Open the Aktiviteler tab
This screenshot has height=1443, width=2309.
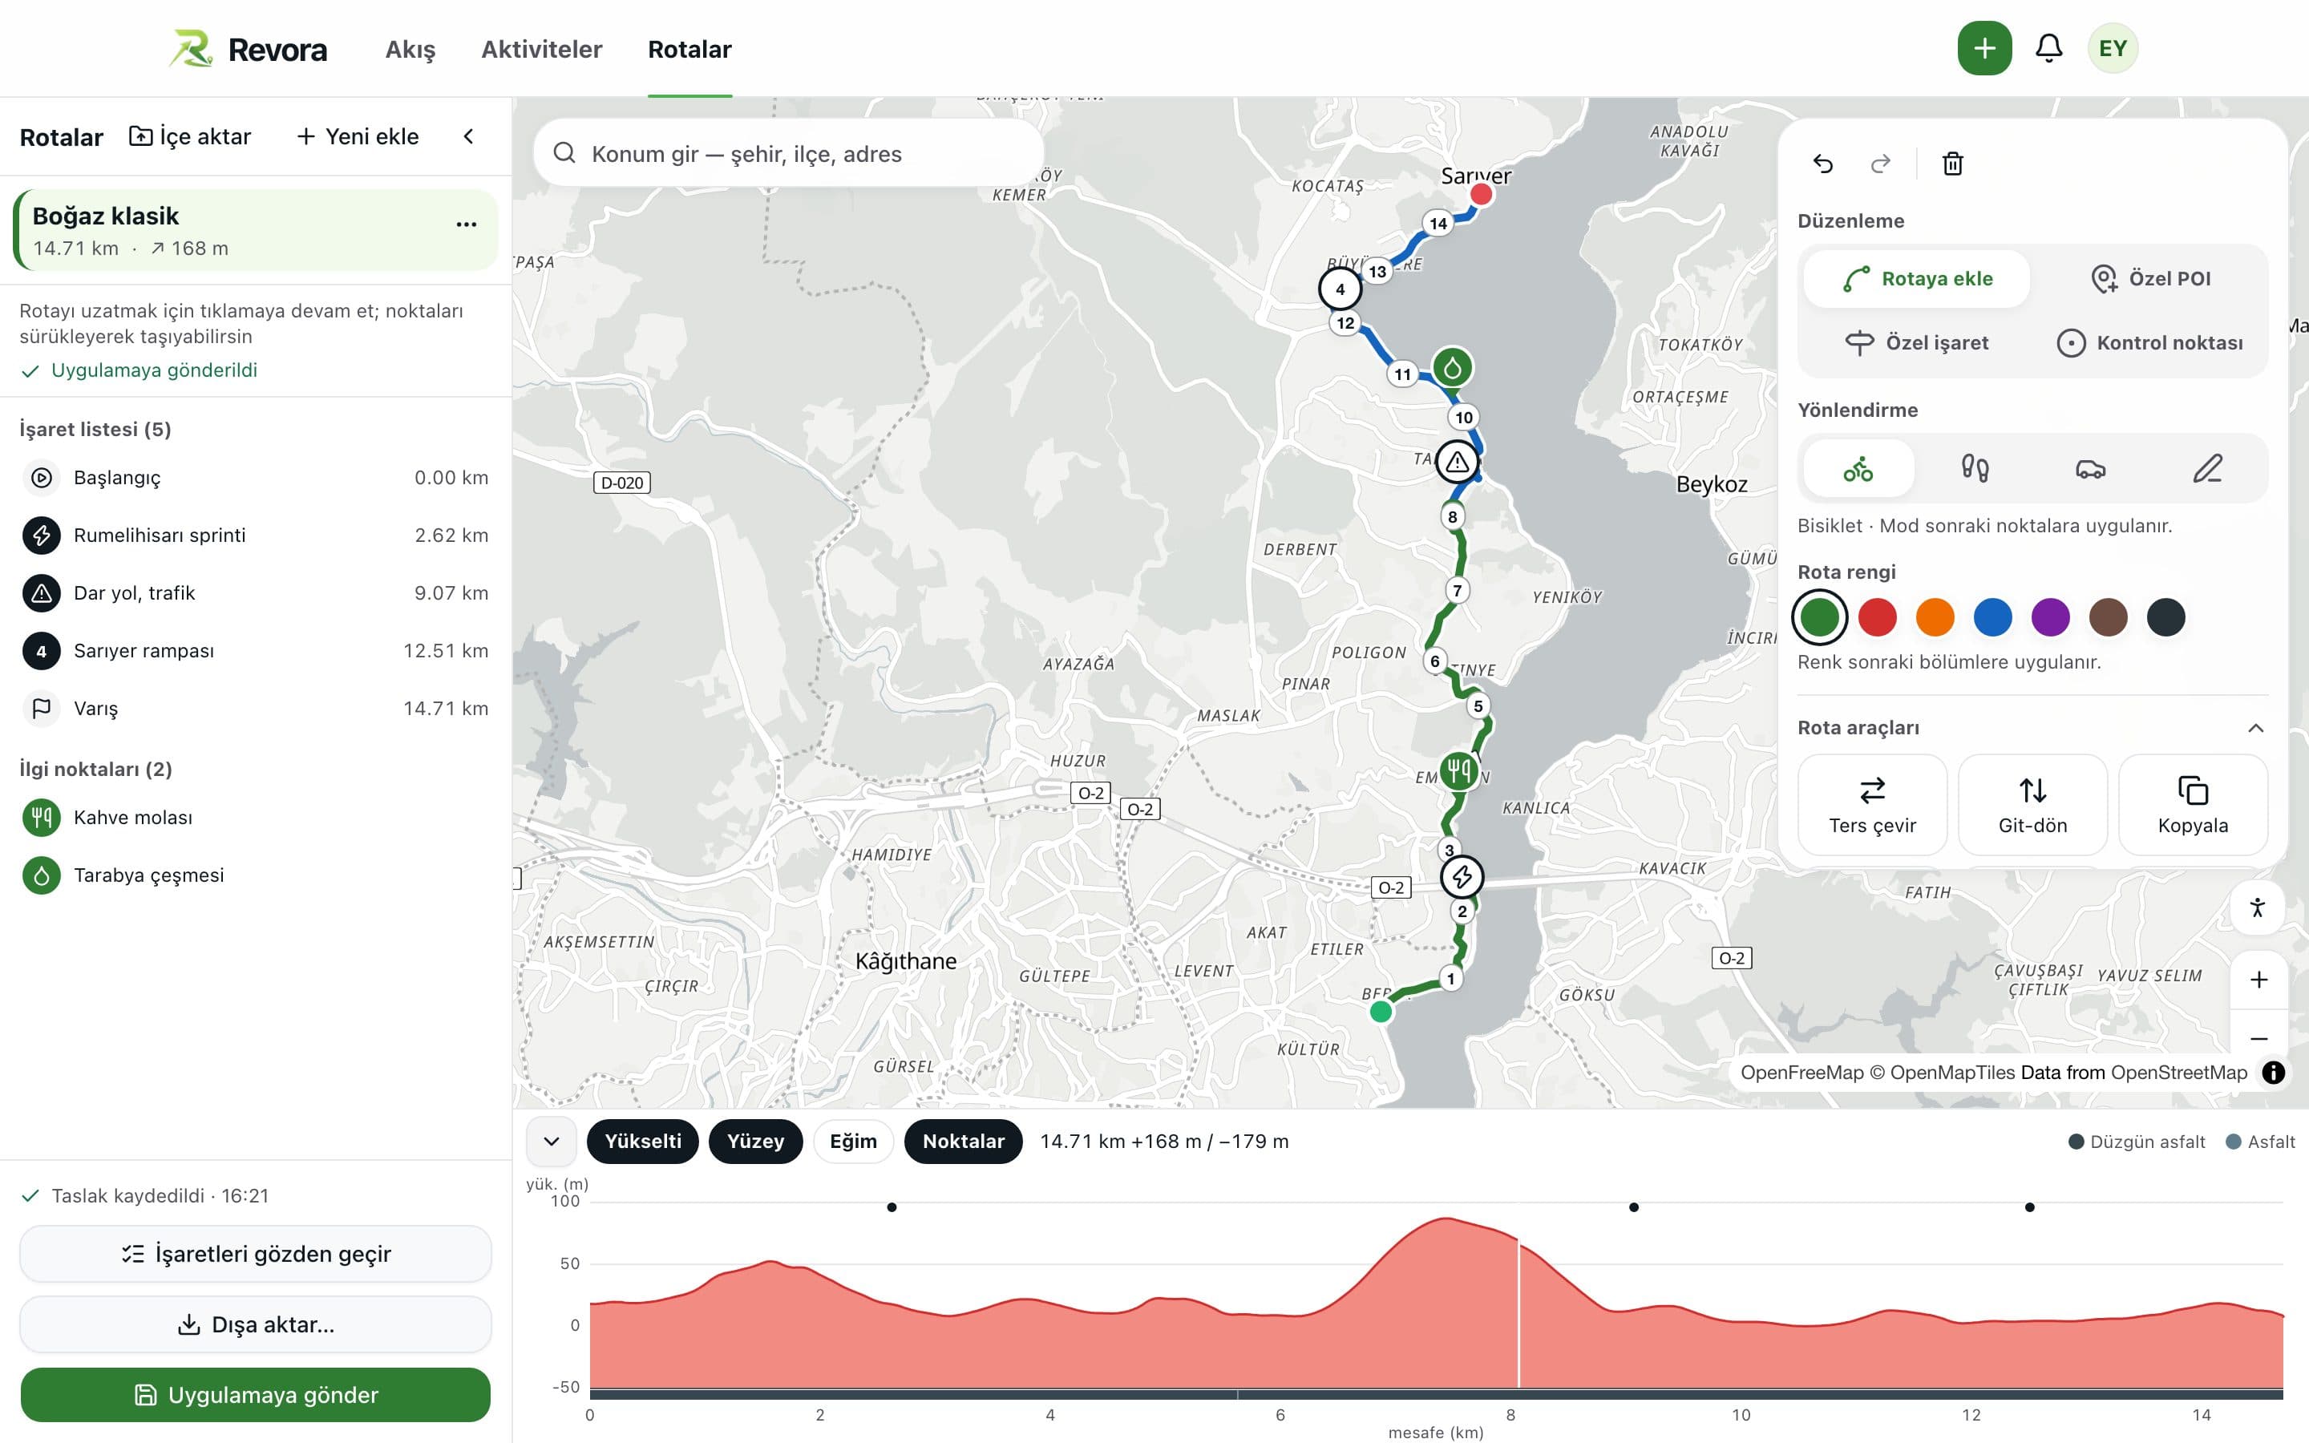(x=541, y=49)
